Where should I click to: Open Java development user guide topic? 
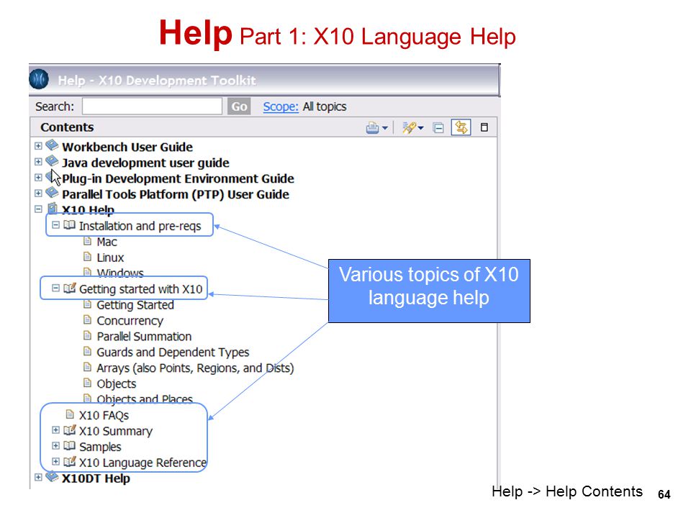(x=145, y=163)
